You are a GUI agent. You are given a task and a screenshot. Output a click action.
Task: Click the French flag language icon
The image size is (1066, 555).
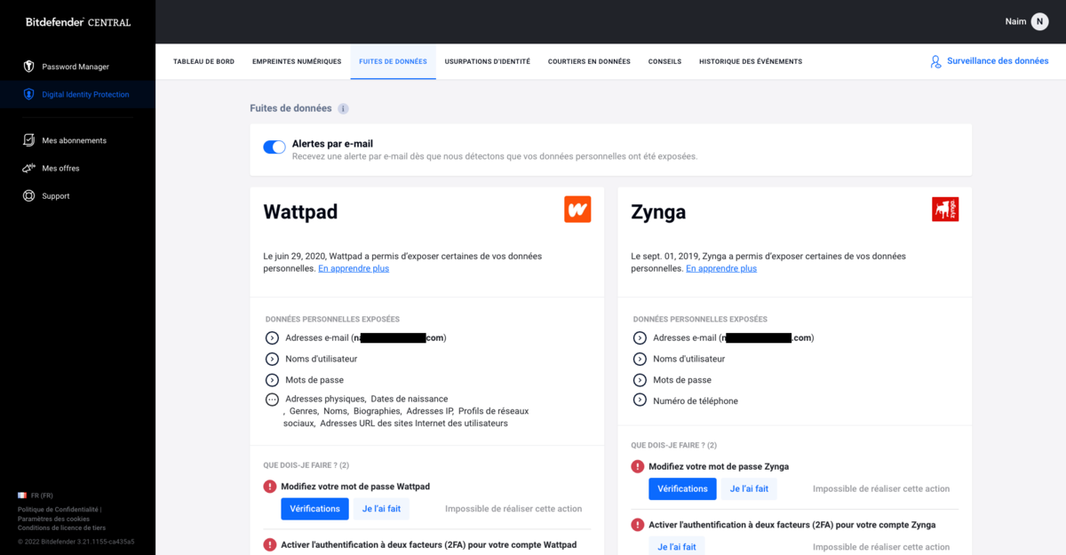pos(22,496)
